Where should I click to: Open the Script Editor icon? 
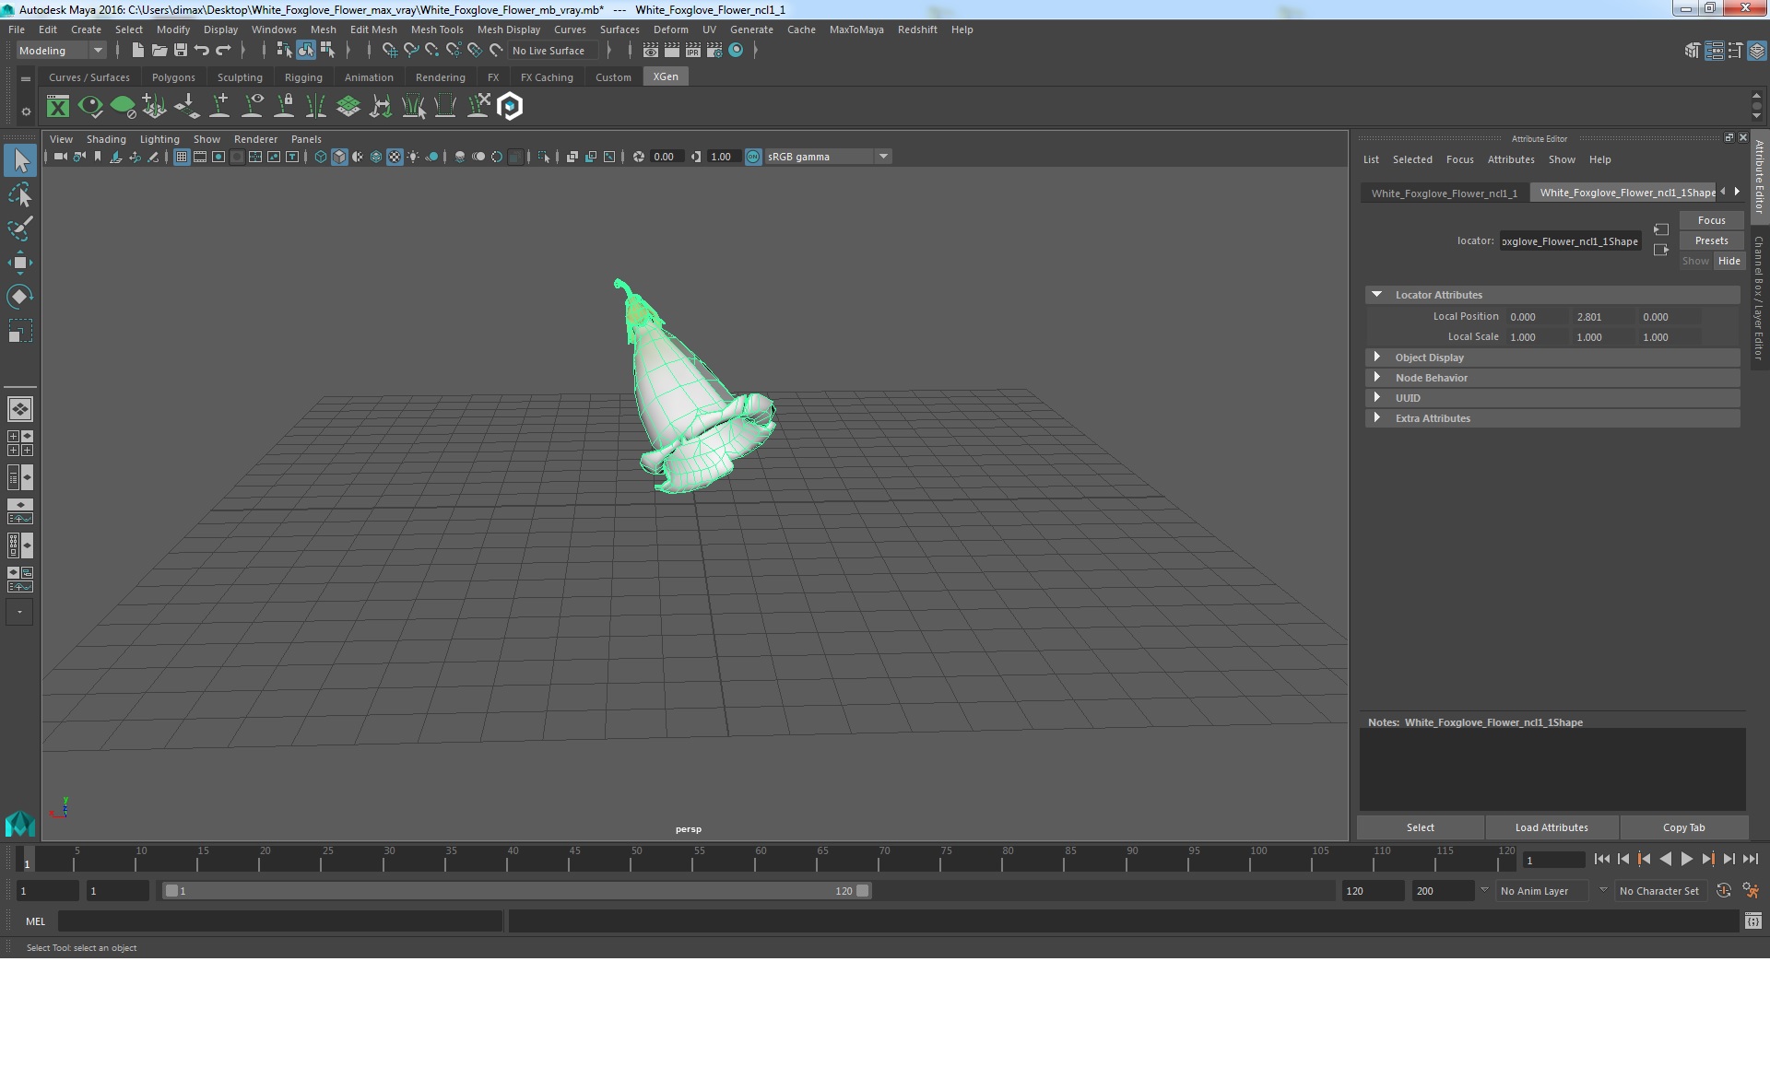tap(1752, 921)
